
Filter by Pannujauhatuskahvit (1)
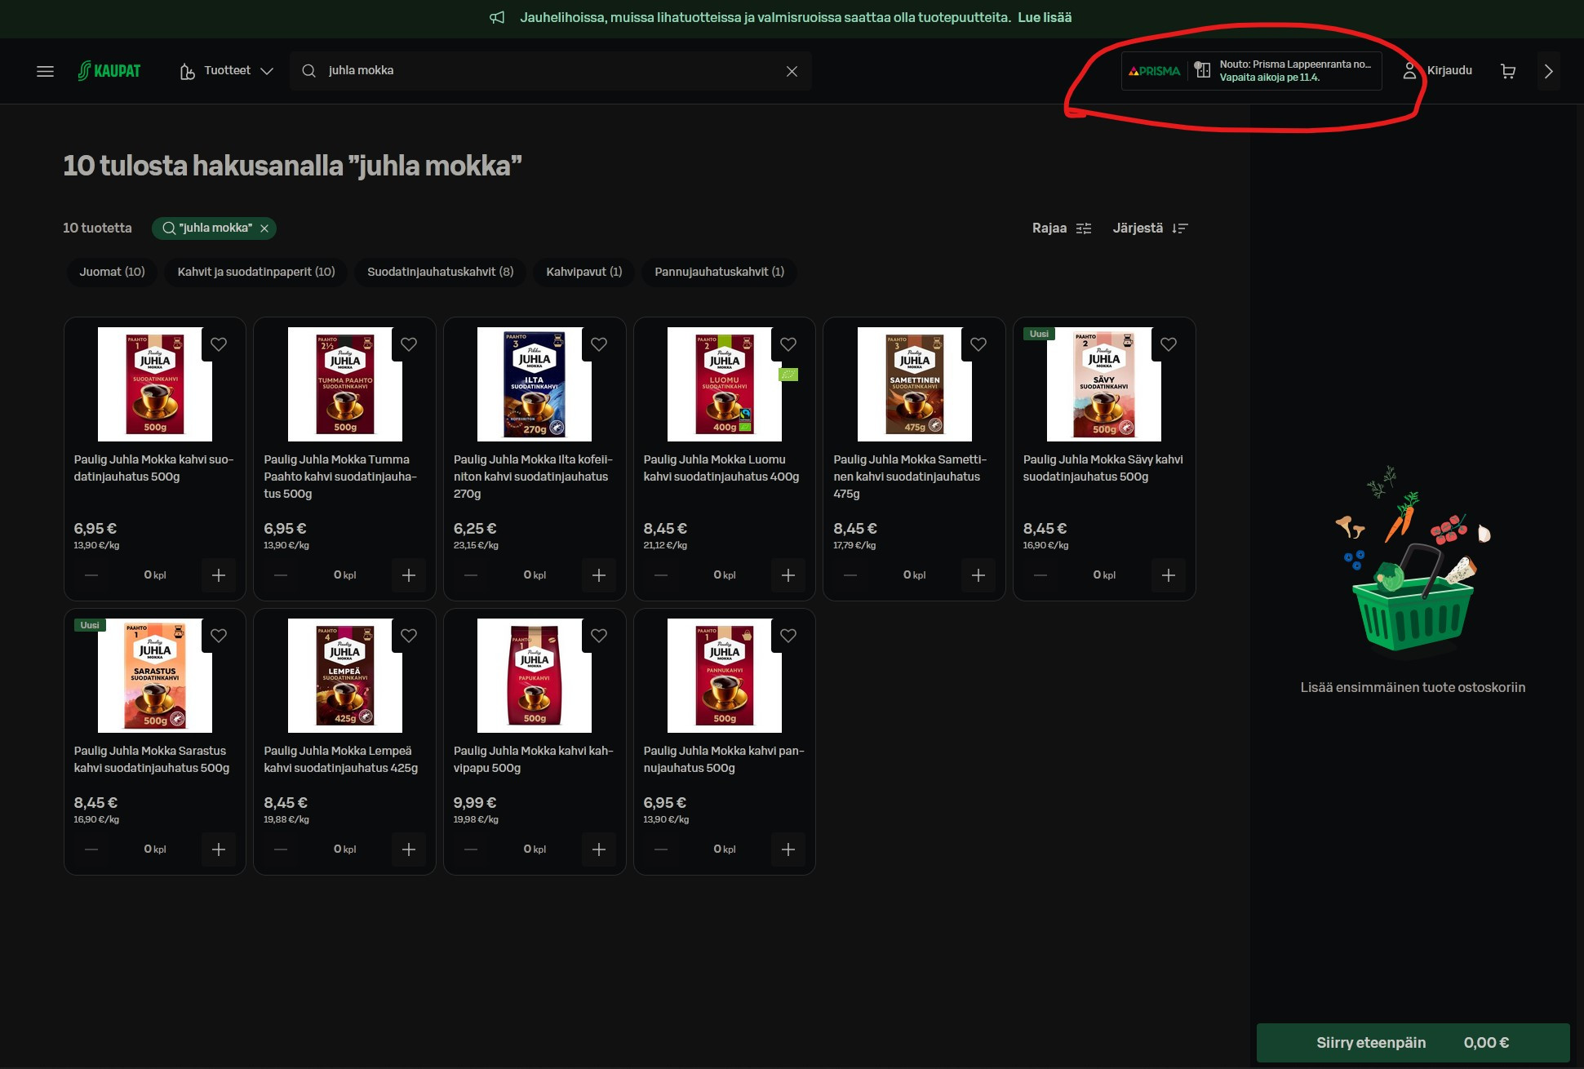click(720, 272)
